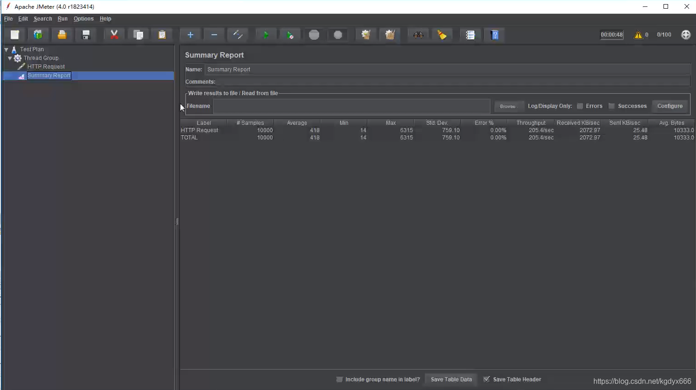This screenshot has width=696, height=390.
Task: Open the Help menu
Action: [105, 19]
